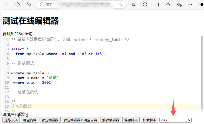Click the 保存脚本 button
Image resolution: width=204 pixels, height=124 pixels.
point(131,120)
